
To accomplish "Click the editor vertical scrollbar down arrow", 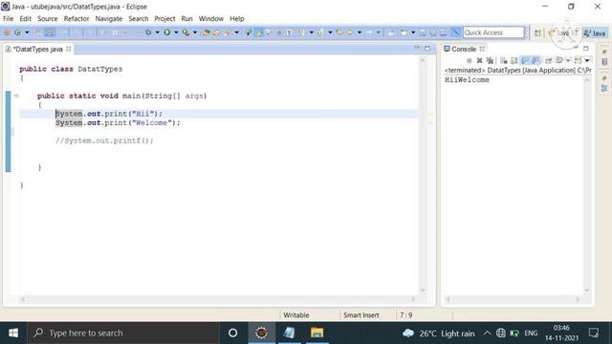I will (x=423, y=290).
